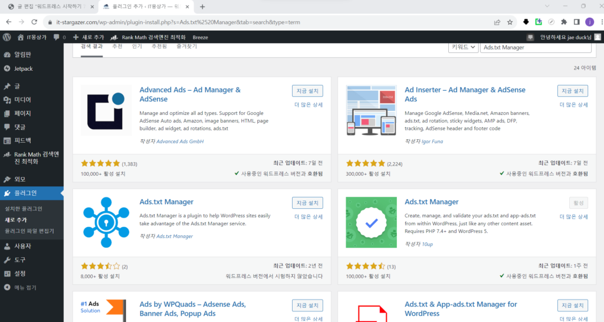This screenshot has height=322, width=604.
Task: Open the 새로 추가 admin bar menu
Action: pos(88,37)
